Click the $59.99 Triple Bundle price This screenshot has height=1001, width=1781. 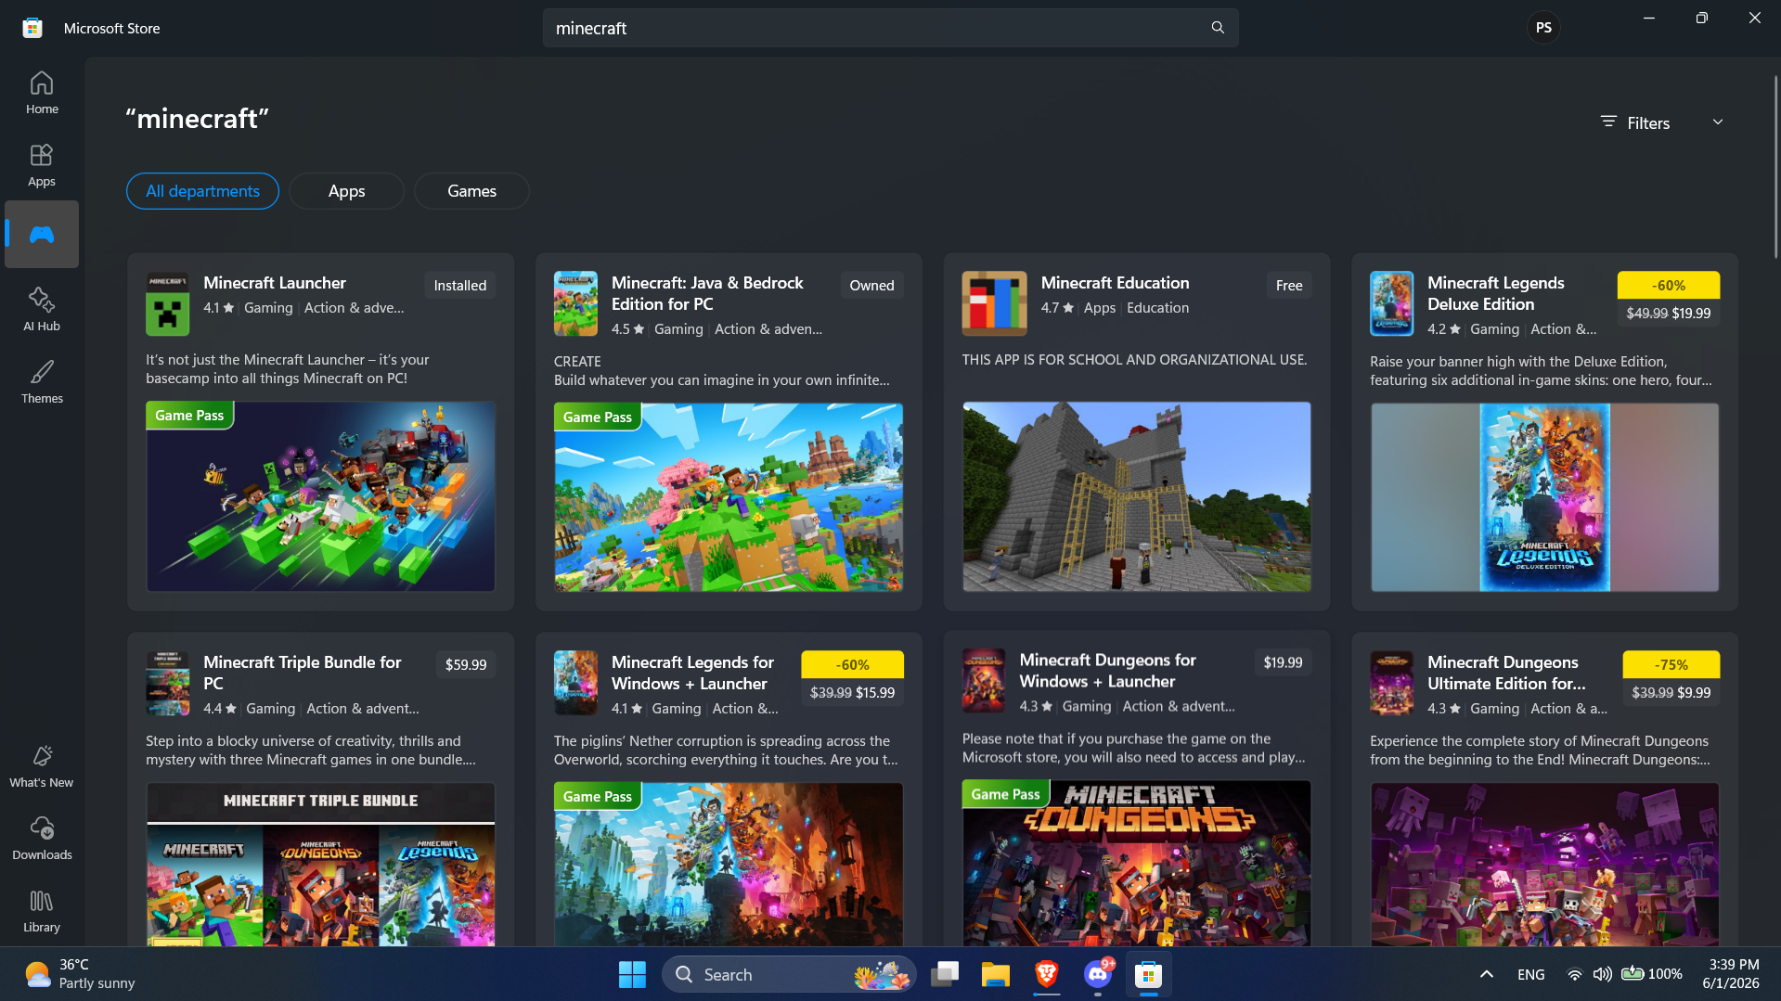466,665
